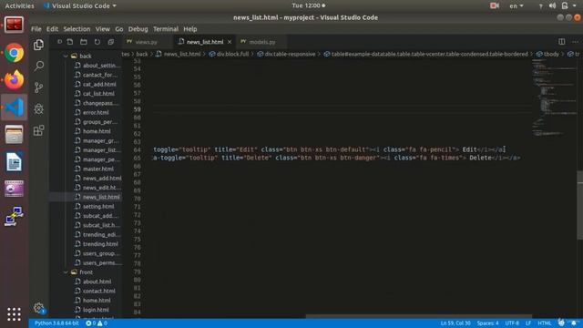Open error.html in the explorer
The image size is (583, 328).
(96, 112)
